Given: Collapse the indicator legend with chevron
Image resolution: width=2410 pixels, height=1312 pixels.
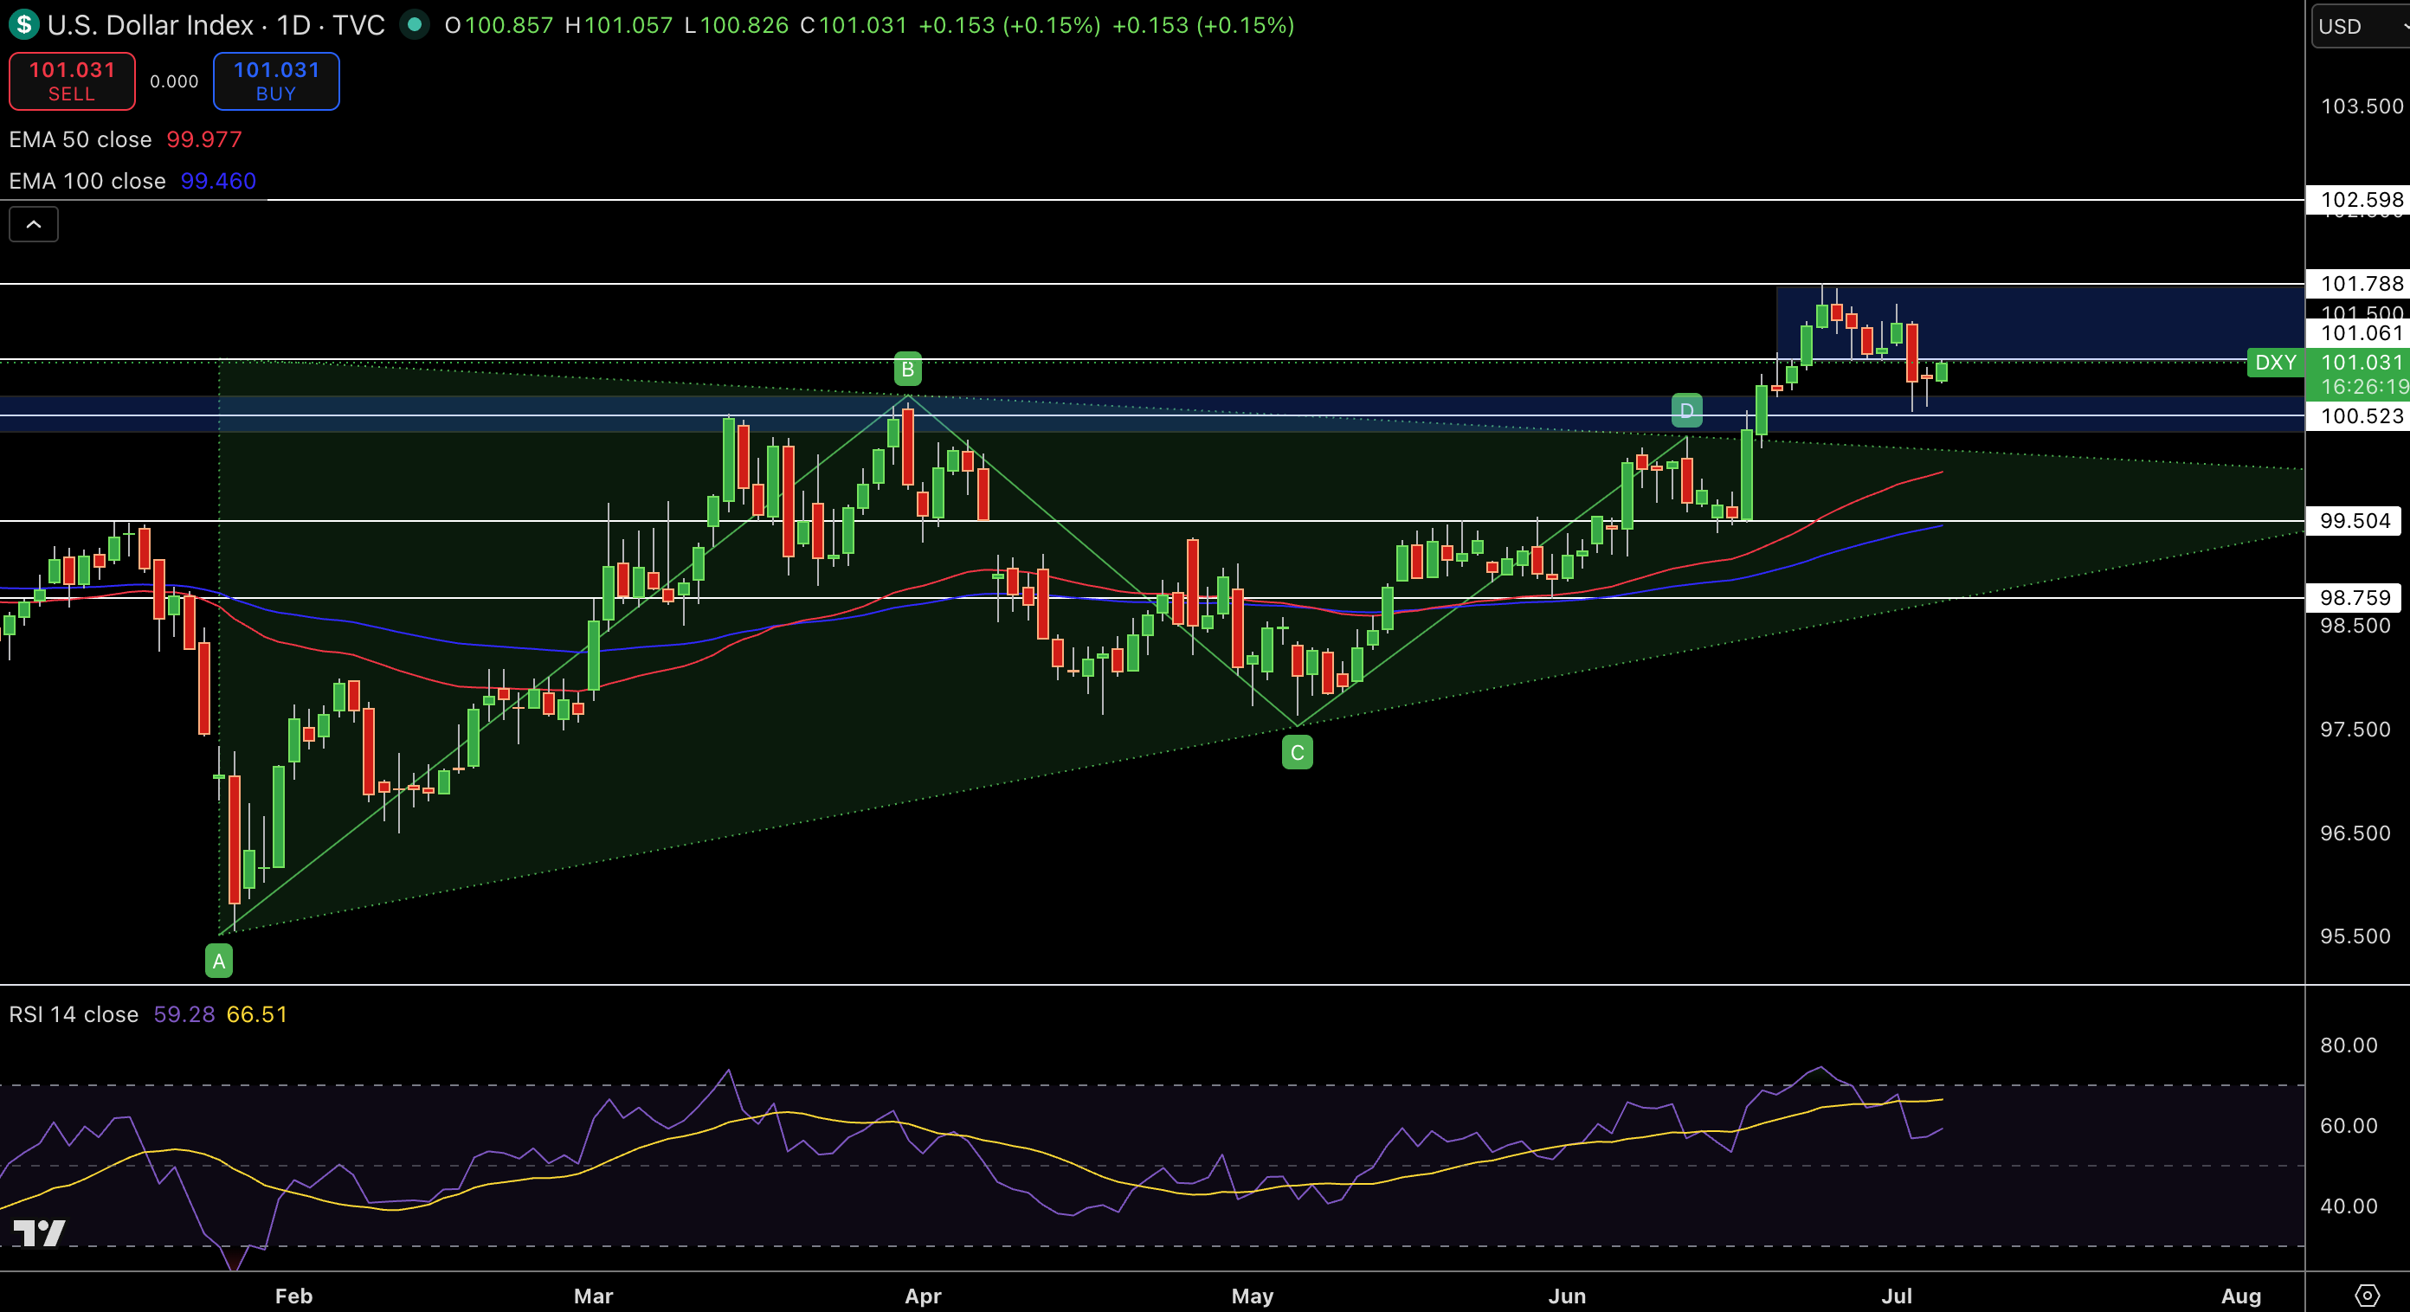Looking at the screenshot, I should (34, 224).
